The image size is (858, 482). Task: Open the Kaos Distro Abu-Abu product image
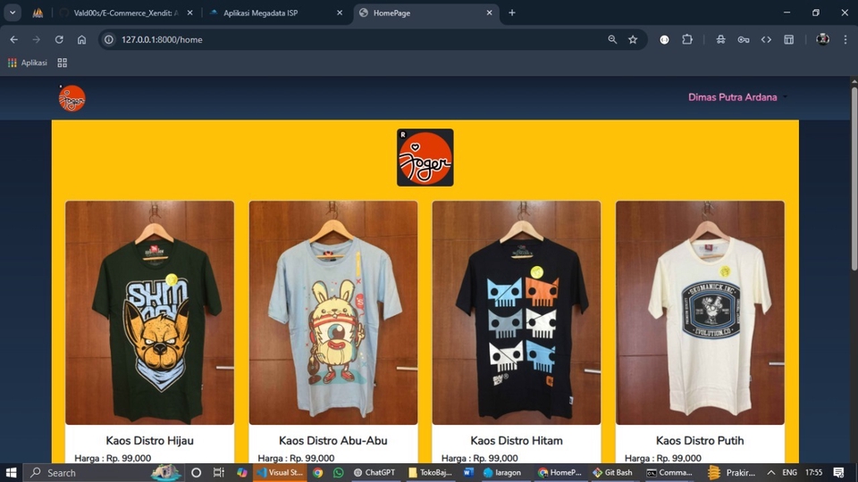click(333, 312)
